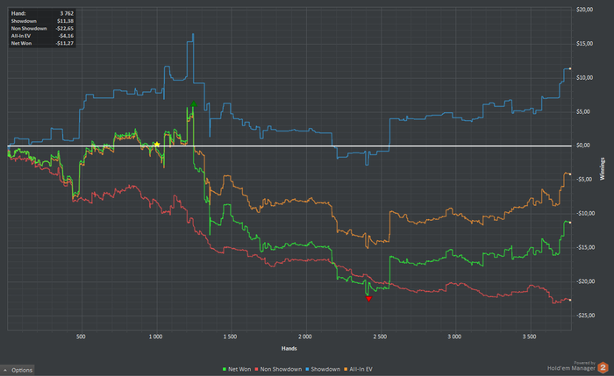Viewport: 614px width, 376px height.
Task: Click the 3 500 hands axis label
Action: pyautogui.click(x=530, y=337)
